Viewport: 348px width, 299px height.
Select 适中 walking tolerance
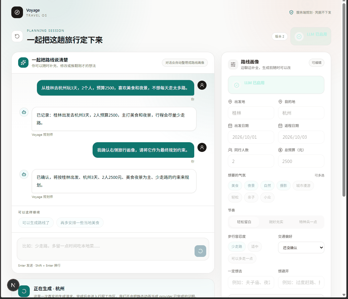pyautogui.click(x=254, y=247)
